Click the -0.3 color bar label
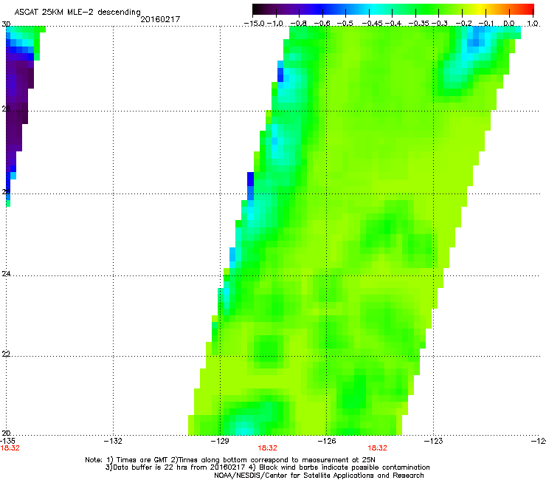Viewport: 546px width, 480px height. (440, 24)
